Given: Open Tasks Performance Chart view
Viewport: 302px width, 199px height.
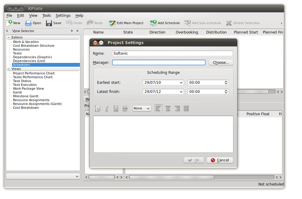Looking at the screenshot, I should [32, 77].
